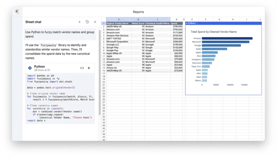Screen dimensions: 277x155
Task: Click the Microsoft bar in chart
Action: 226,42
